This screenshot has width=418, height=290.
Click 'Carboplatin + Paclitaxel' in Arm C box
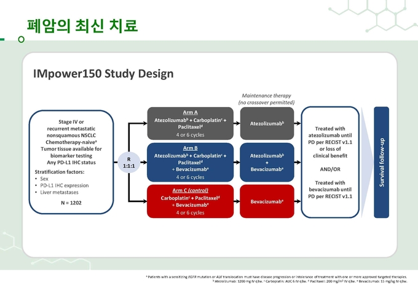pos(190,198)
